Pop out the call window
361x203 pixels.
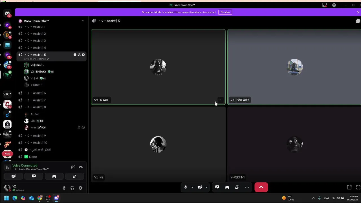tap(349, 187)
